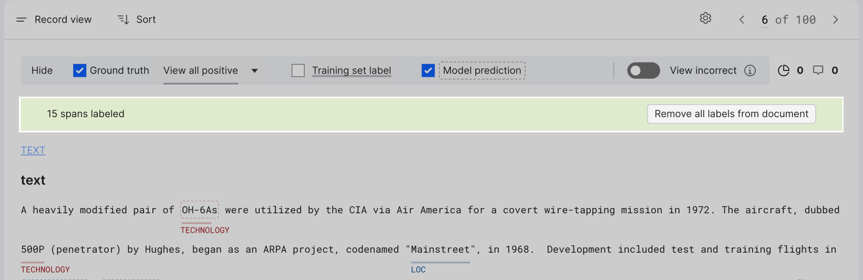Open the comments speech bubble icon
This screenshot has height=280, width=863.
818,70
